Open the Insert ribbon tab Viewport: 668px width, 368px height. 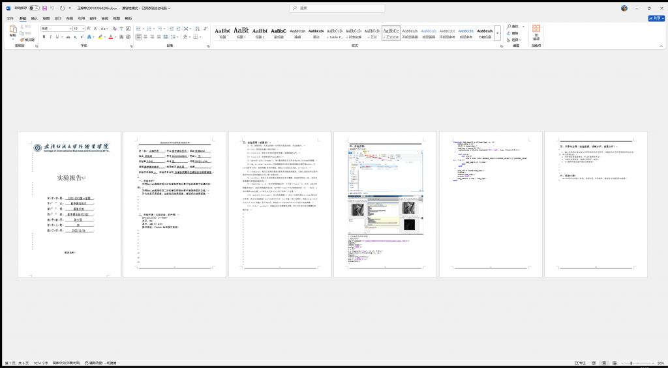pyautogui.click(x=35, y=18)
